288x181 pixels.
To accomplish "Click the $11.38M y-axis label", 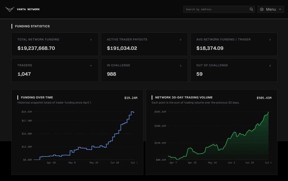I will click(27, 146).
